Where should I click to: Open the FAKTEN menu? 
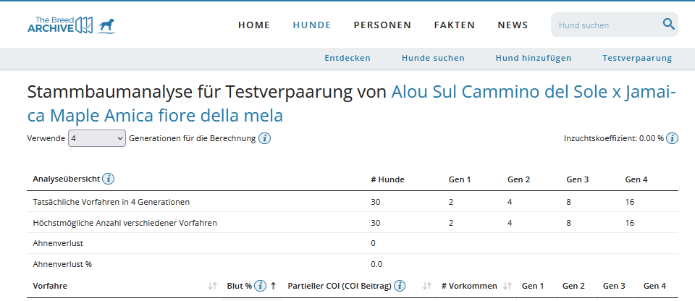[455, 25]
